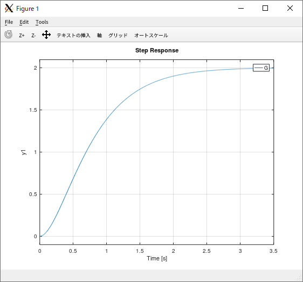Activate the Z+ zoom in tool
This screenshot has height=282, width=303.
[x=22, y=36]
